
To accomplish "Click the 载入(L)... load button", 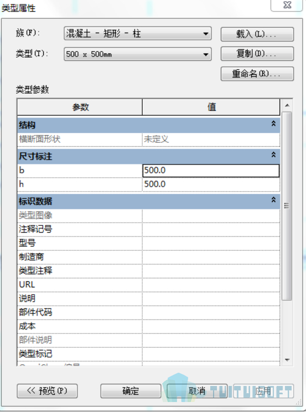I will pos(257,34).
